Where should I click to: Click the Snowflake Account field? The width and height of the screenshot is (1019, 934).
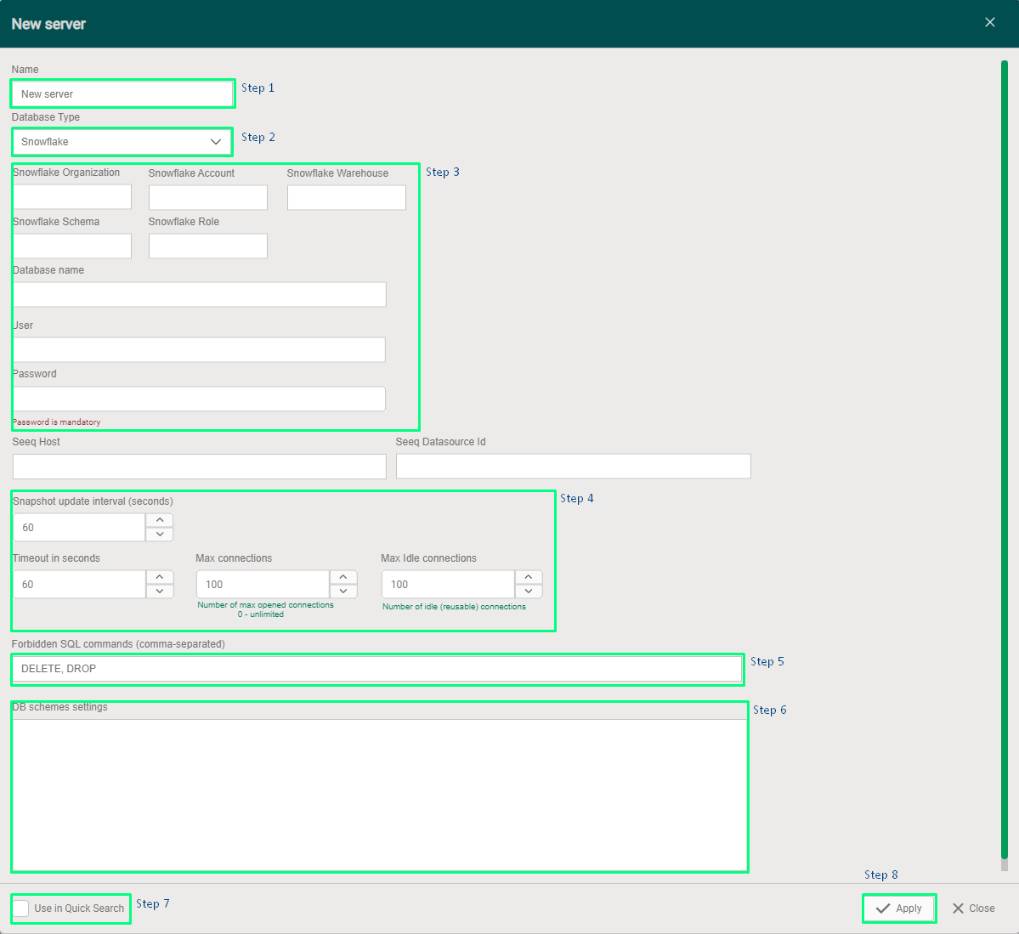tap(208, 197)
